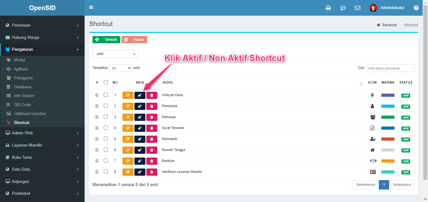The image size is (428, 202).
Task: Deactivate the Bantuan shortcut via lock icon
Action: [x=140, y=161]
